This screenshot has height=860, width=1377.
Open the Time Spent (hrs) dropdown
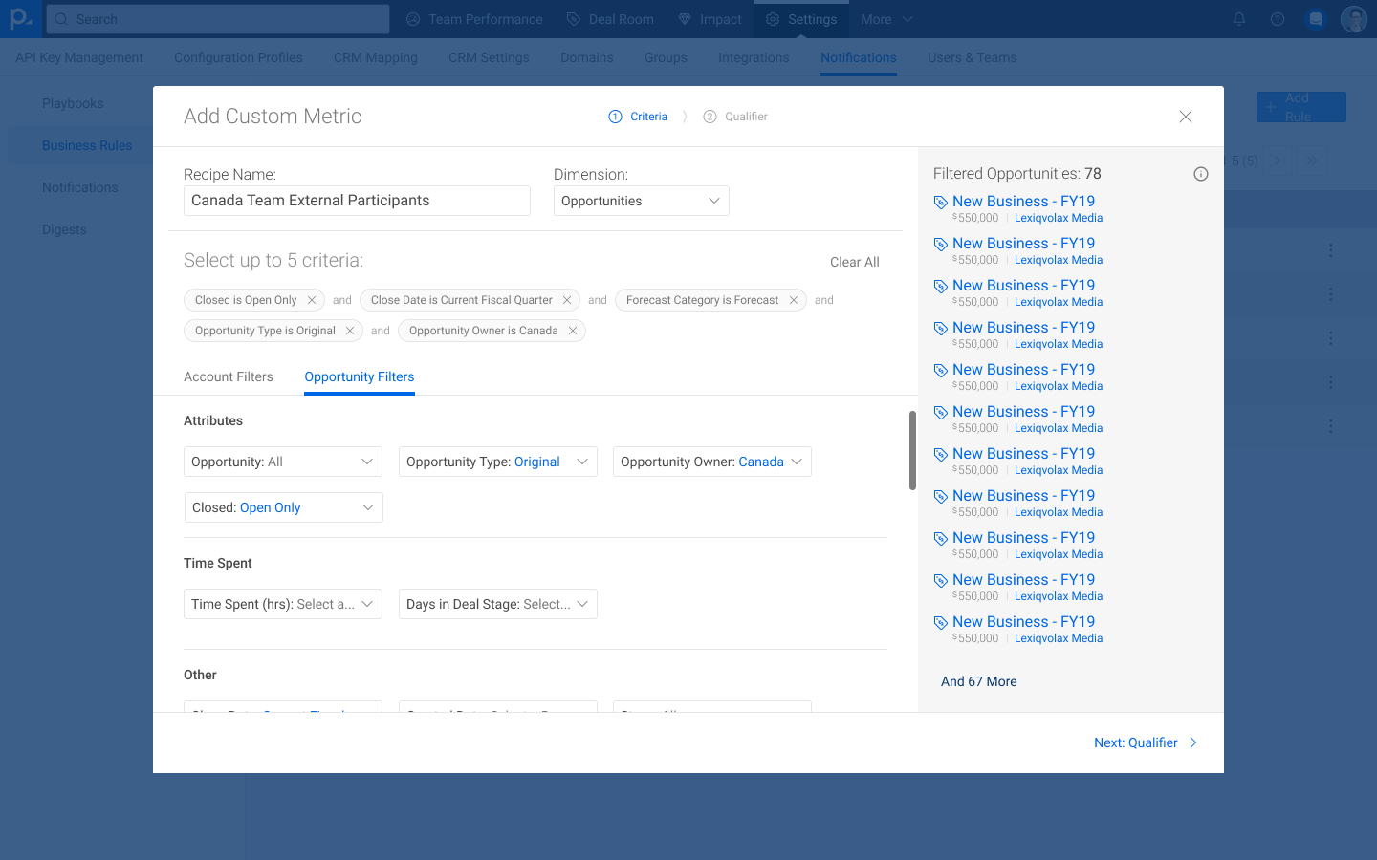(x=282, y=604)
